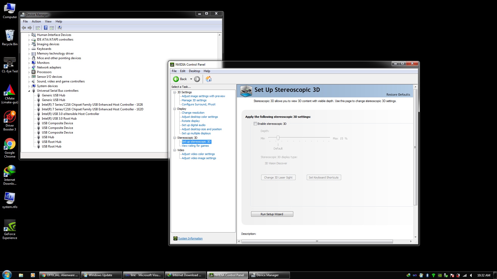
Task: Open Edit menu in NVIDIA Control Panel
Action: 183,71
